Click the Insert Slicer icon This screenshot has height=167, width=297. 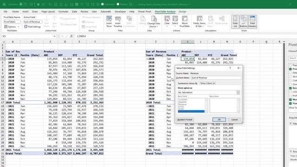109,21
